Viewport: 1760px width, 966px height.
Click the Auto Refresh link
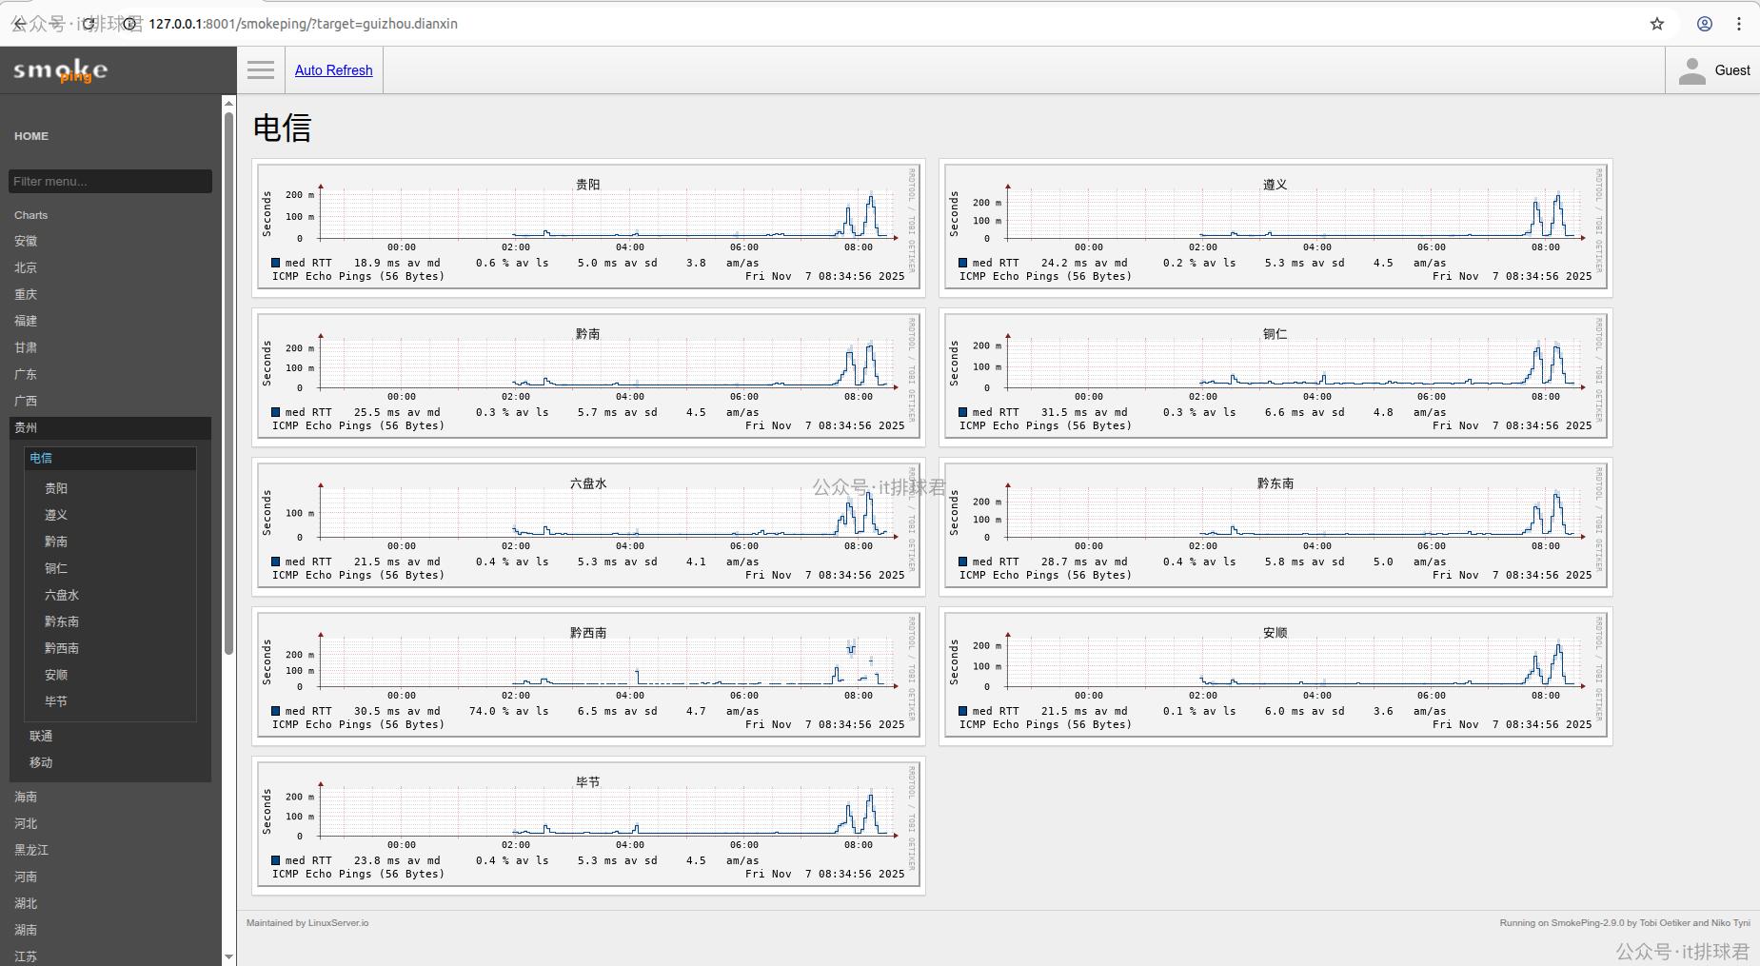click(333, 69)
